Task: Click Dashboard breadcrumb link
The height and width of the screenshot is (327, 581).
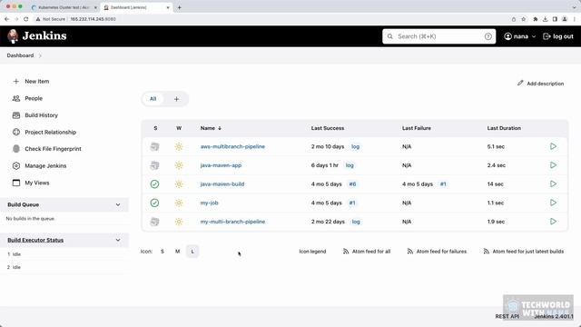Action: coord(20,55)
